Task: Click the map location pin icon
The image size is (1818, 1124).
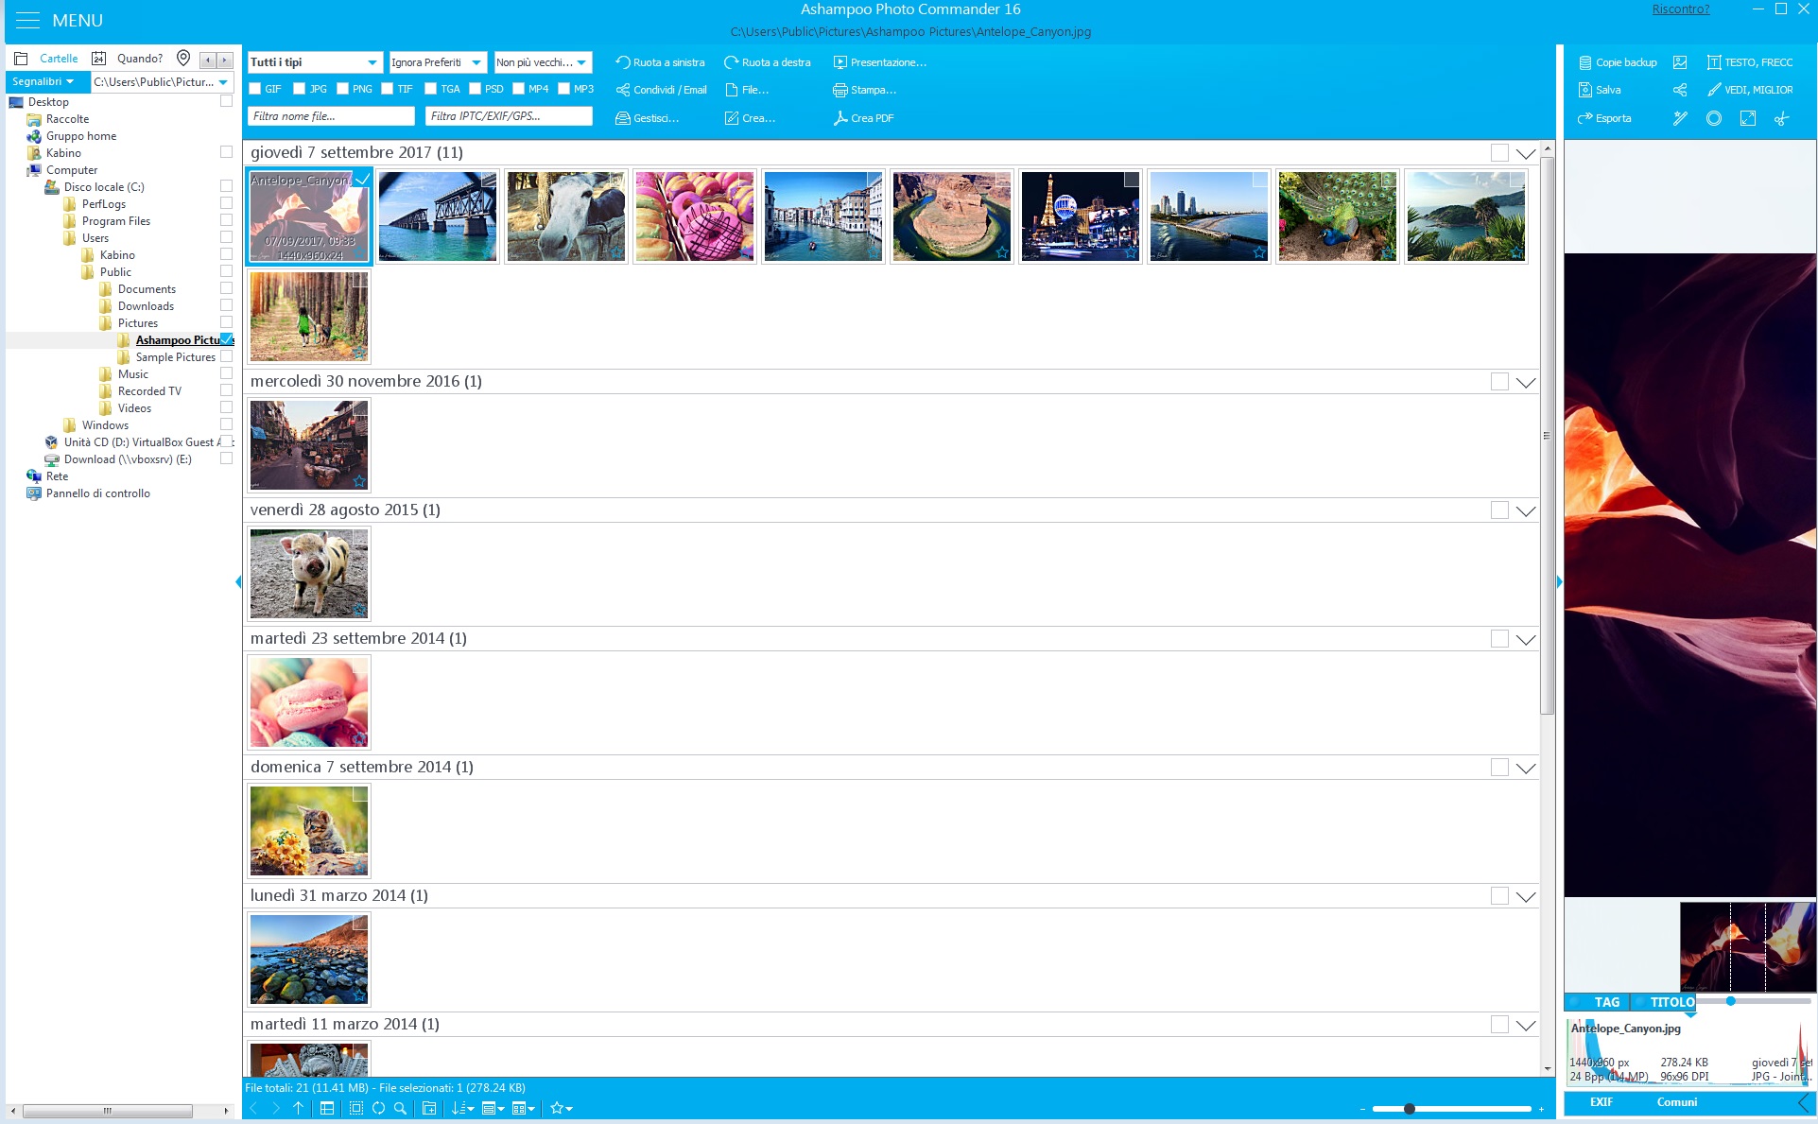Action: [183, 59]
